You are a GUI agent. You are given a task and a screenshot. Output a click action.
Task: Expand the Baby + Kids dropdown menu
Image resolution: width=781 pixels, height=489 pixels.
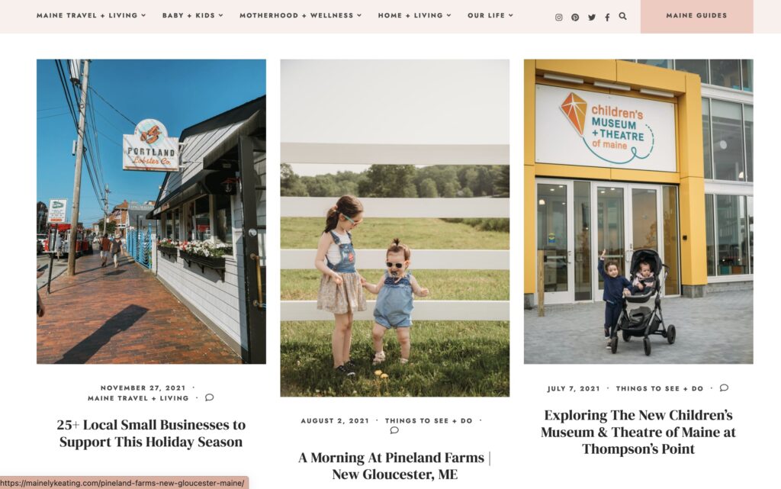pos(193,15)
